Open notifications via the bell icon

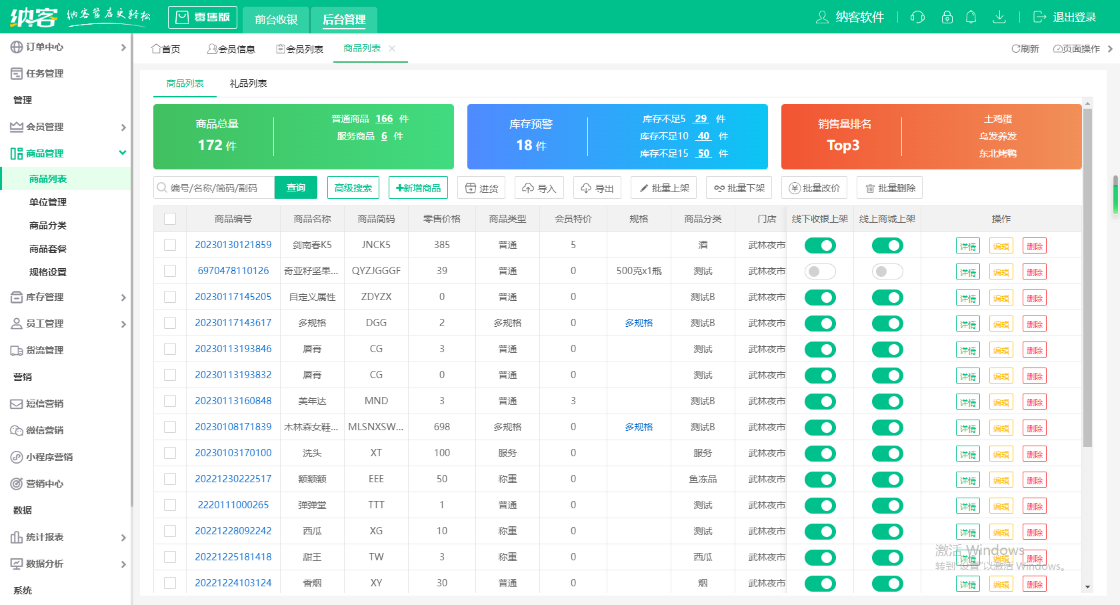pyautogui.click(x=971, y=17)
